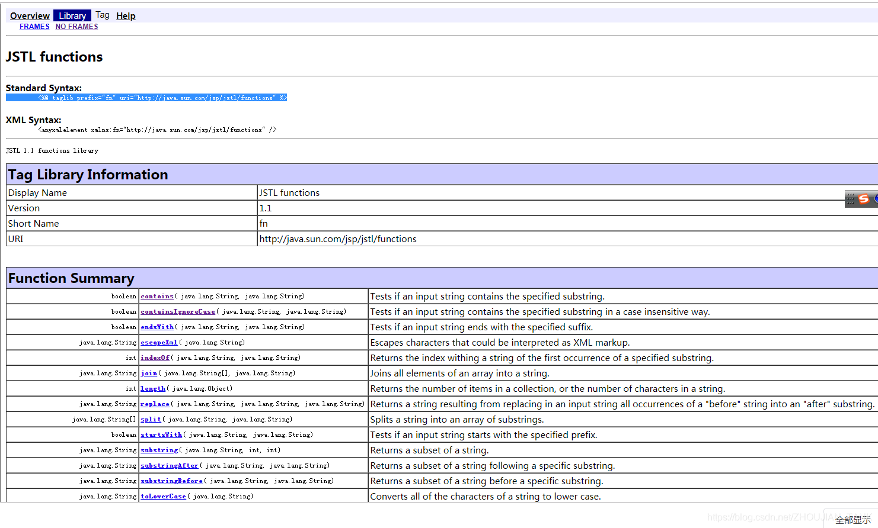
Task: Click description 'Escapes characters that could be interpreted'
Action: [500, 342]
